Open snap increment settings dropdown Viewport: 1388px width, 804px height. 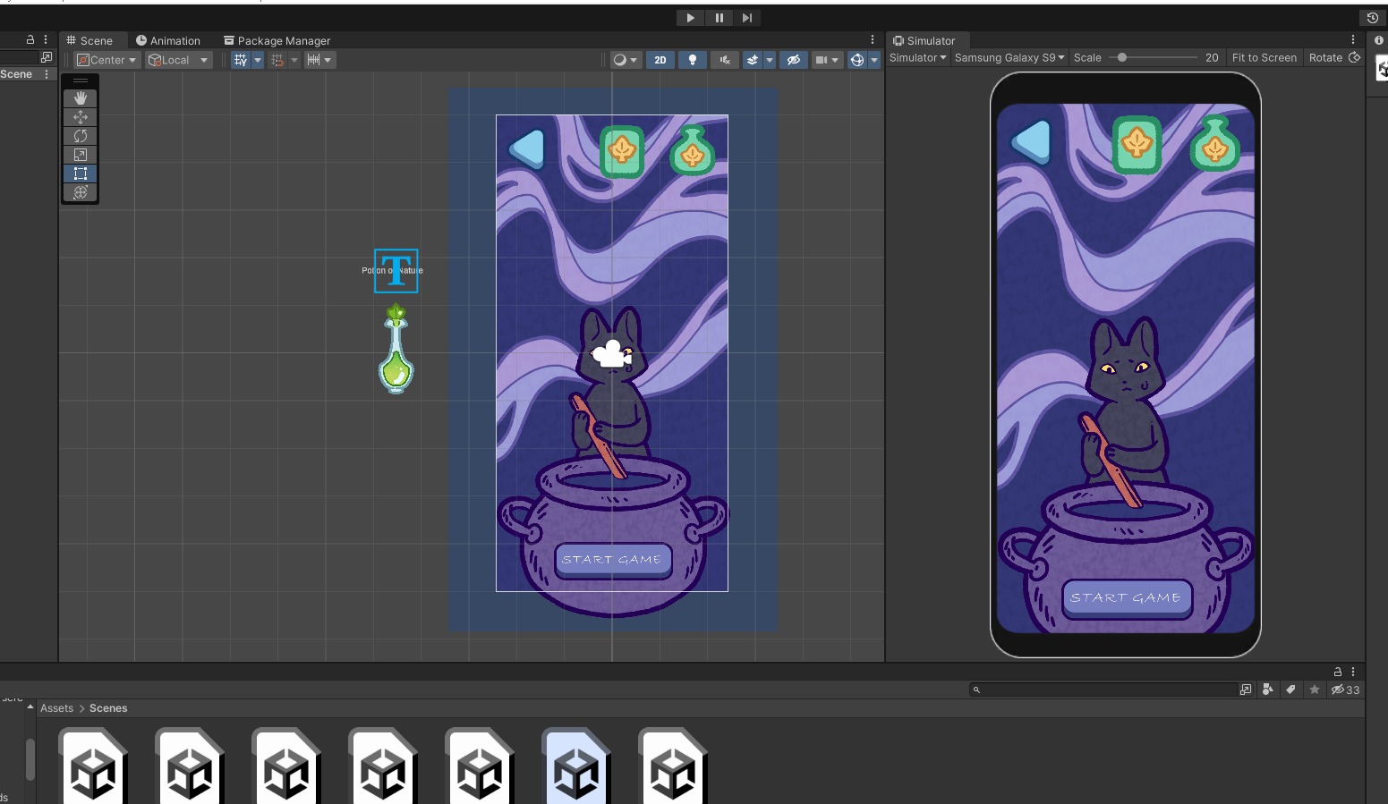click(x=319, y=60)
